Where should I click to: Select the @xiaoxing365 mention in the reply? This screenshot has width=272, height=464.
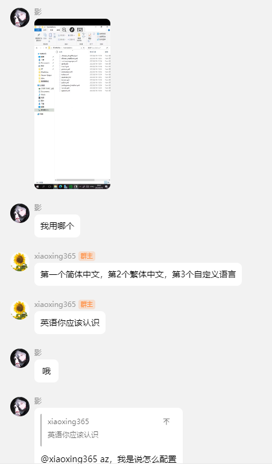(x=69, y=459)
